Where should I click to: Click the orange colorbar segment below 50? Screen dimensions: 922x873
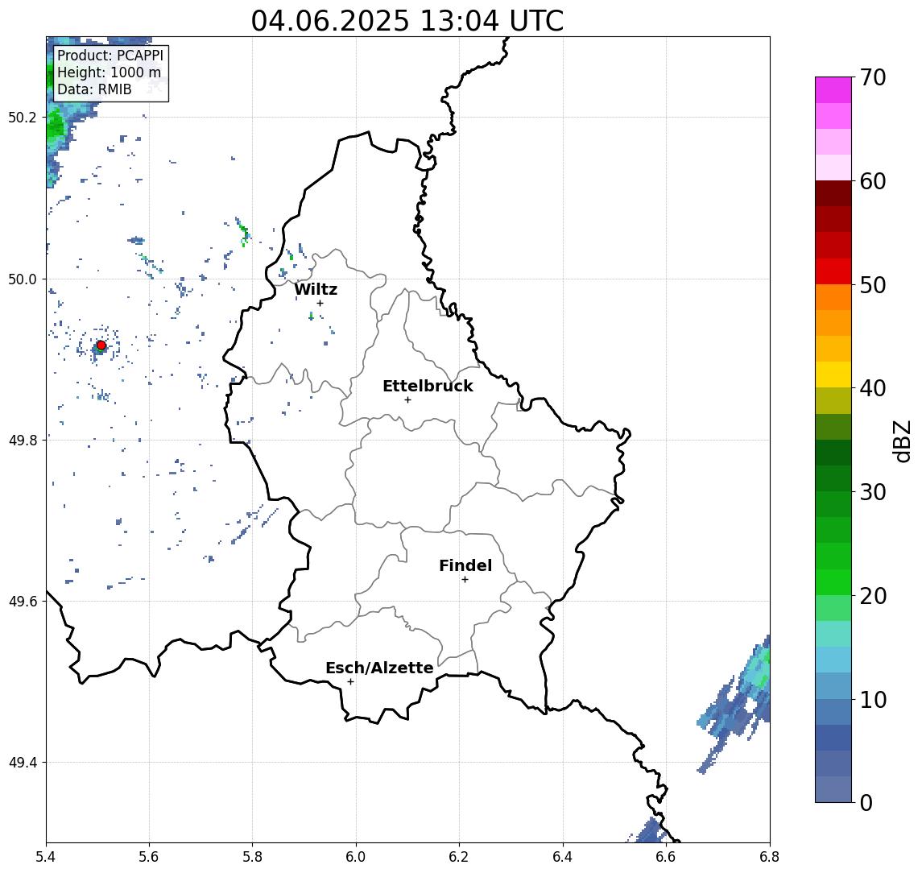point(833,298)
